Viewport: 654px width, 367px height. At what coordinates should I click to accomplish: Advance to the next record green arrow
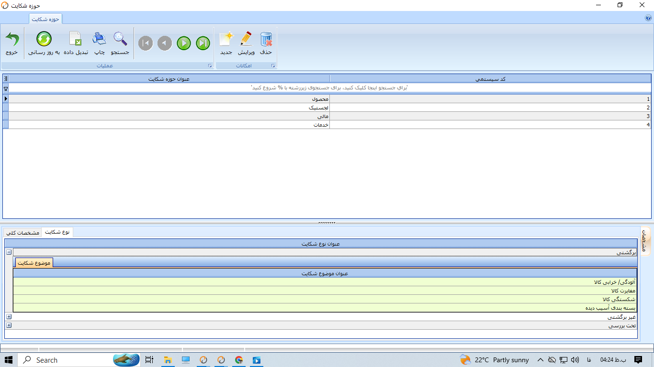click(184, 43)
